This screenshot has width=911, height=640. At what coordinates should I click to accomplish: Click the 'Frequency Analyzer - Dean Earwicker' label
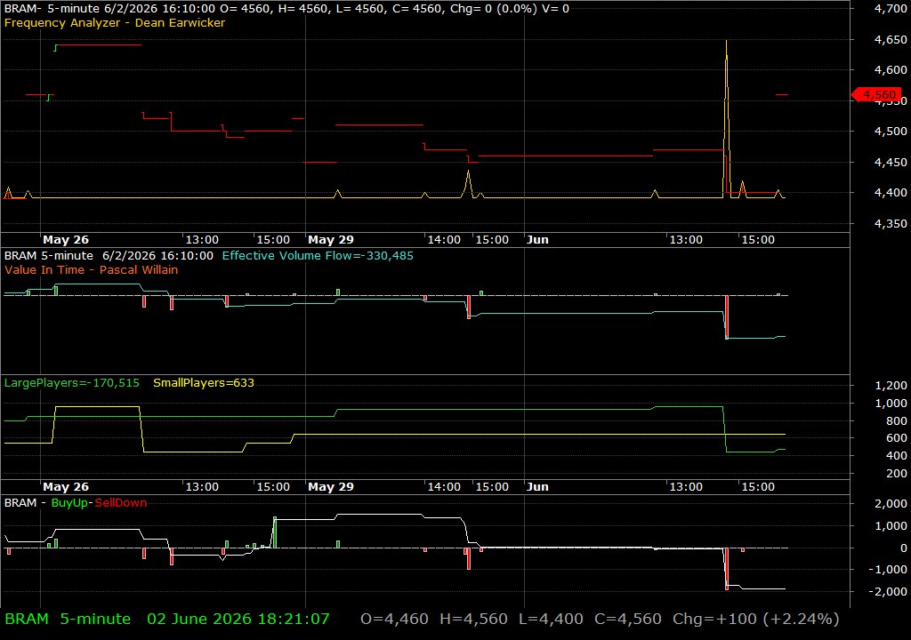point(115,22)
